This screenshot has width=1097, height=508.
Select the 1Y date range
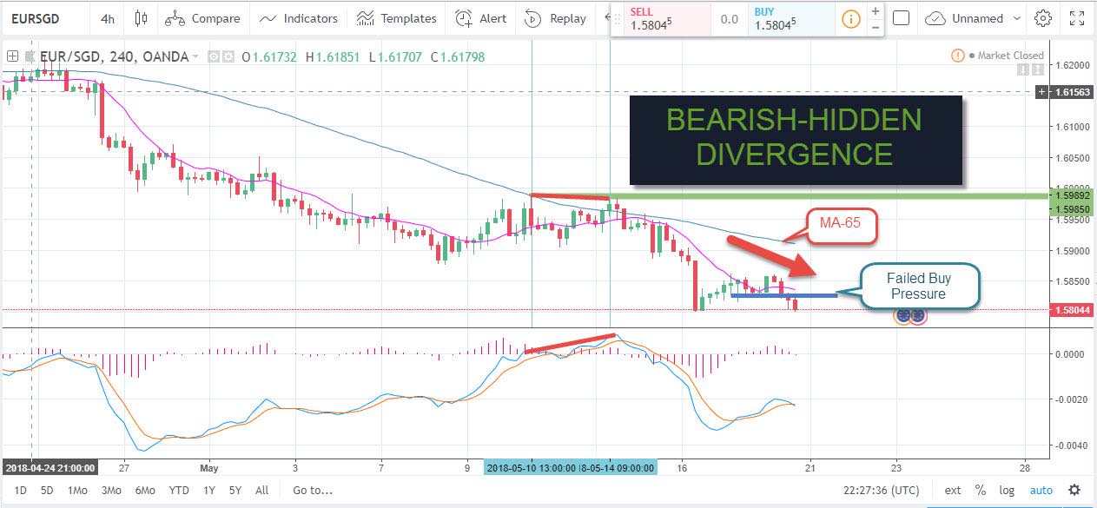point(208,490)
